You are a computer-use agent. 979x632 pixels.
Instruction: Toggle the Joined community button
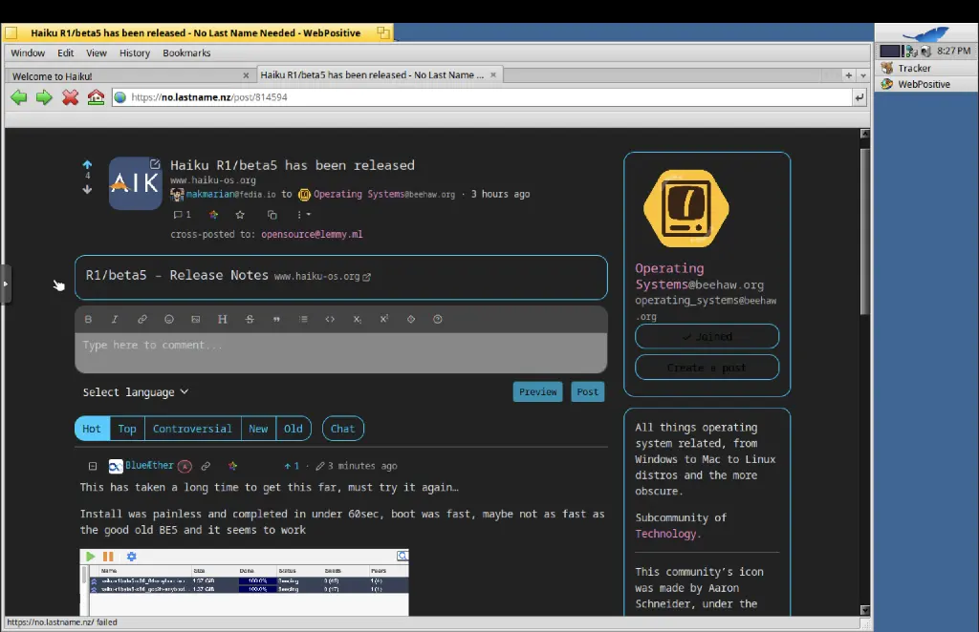pyautogui.click(x=707, y=337)
